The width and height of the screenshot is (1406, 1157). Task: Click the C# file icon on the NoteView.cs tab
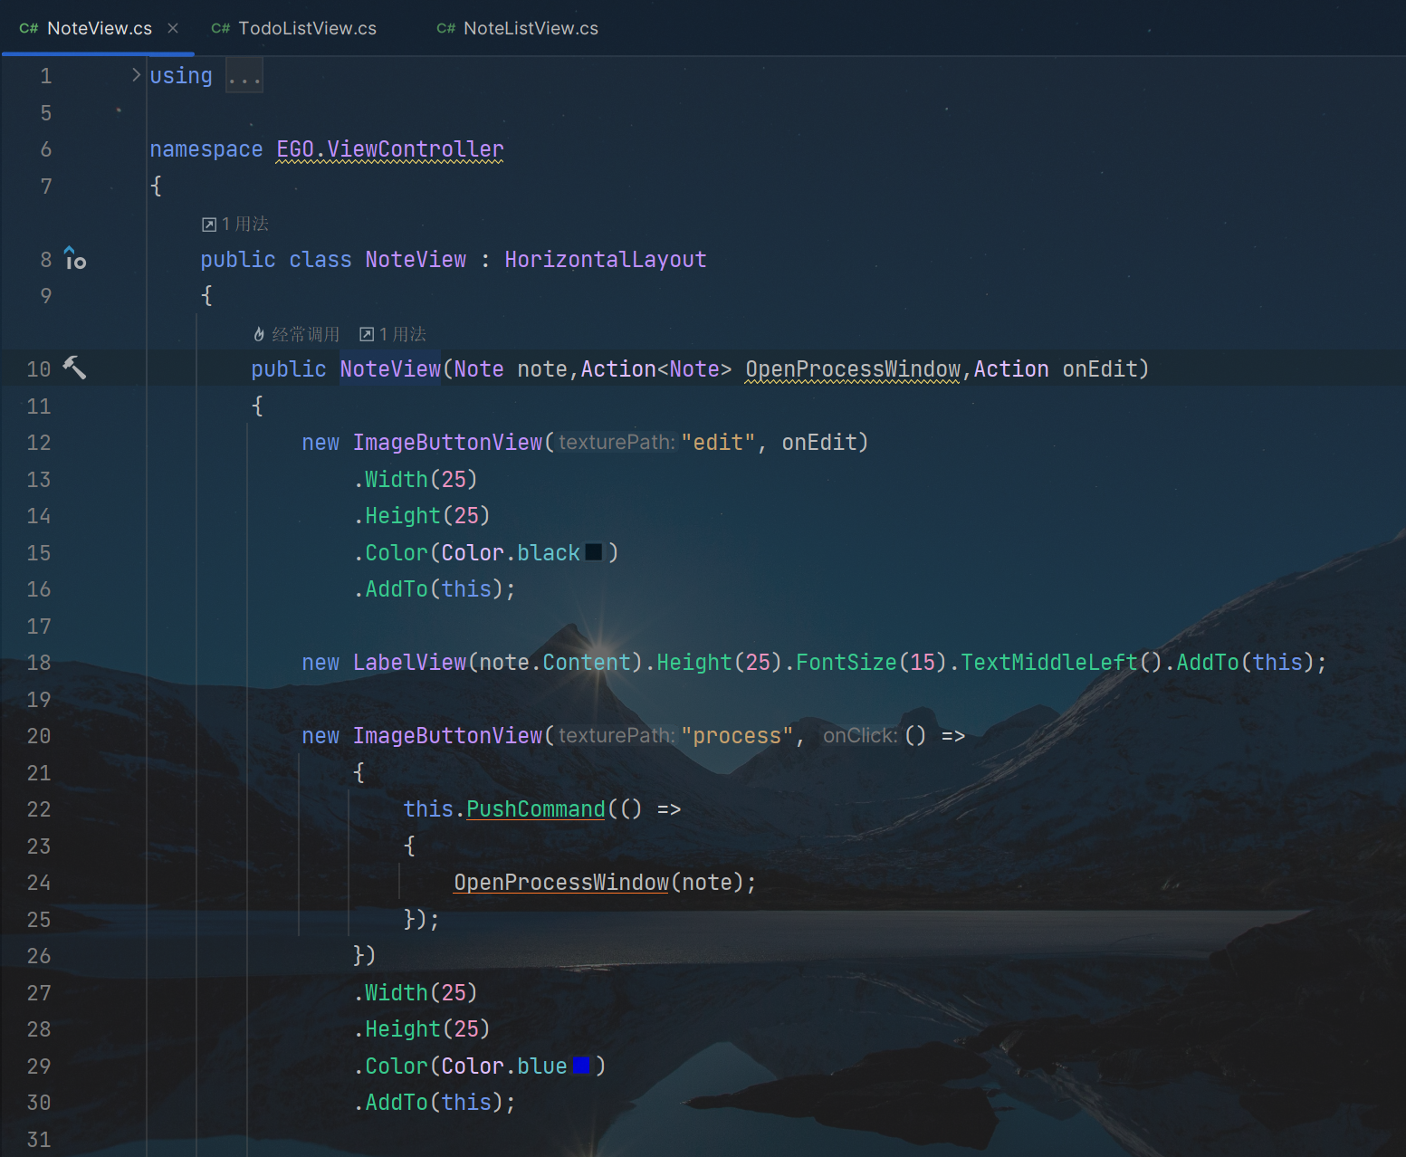point(29,28)
